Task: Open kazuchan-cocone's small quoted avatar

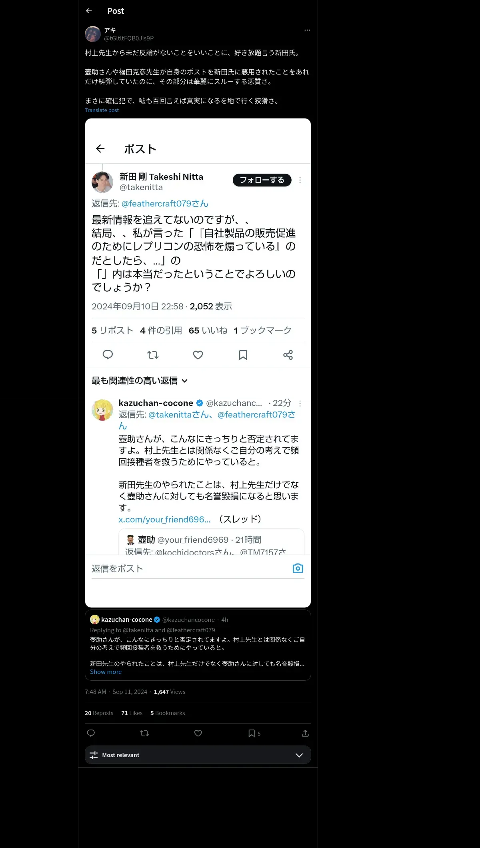Action: pyautogui.click(x=95, y=619)
